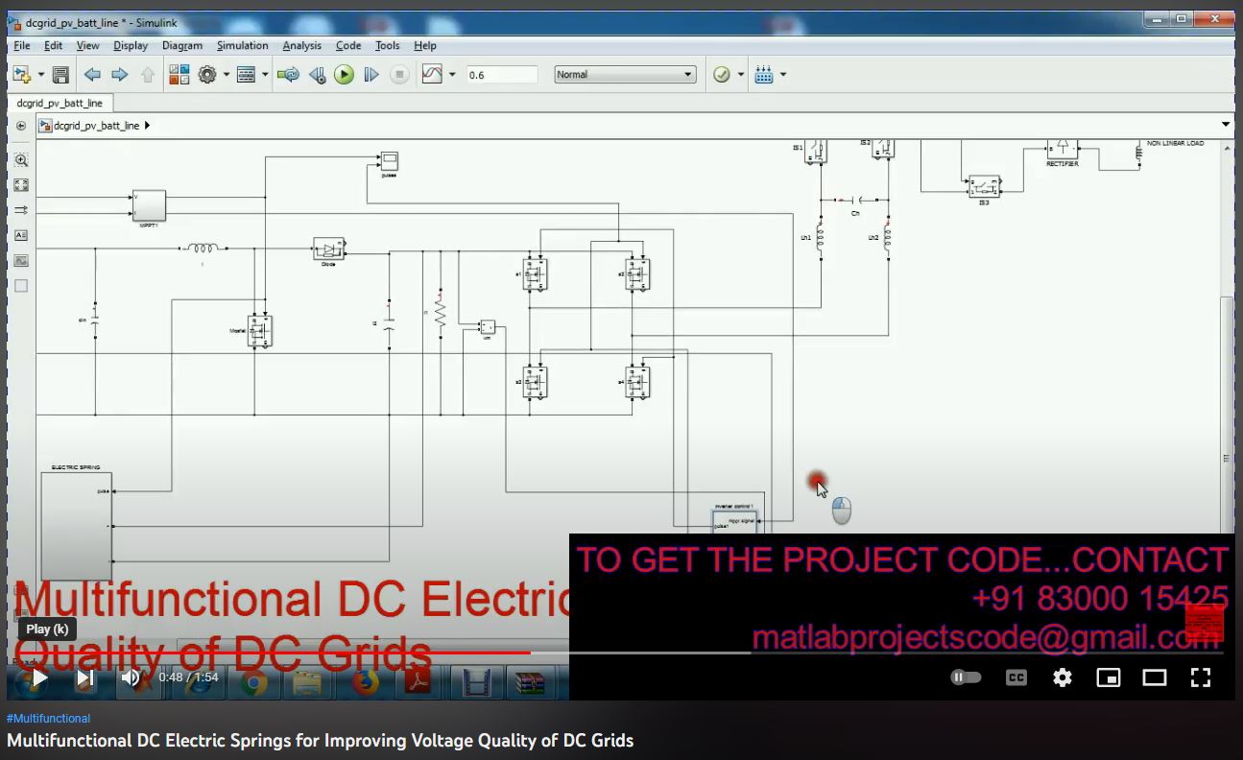
Task: Mute the video with speaker icon
Action: 131,677
